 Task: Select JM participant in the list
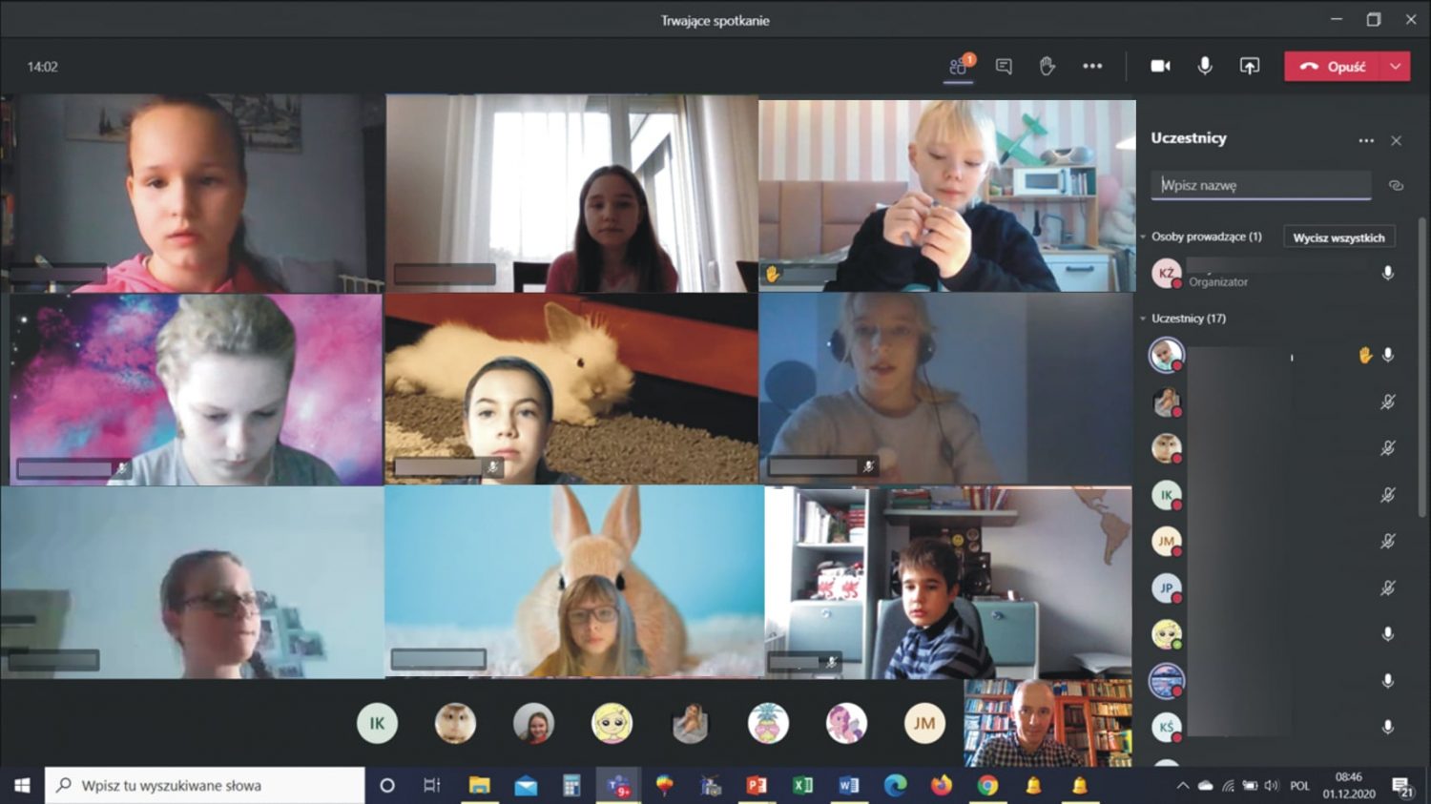(1166, 542)
